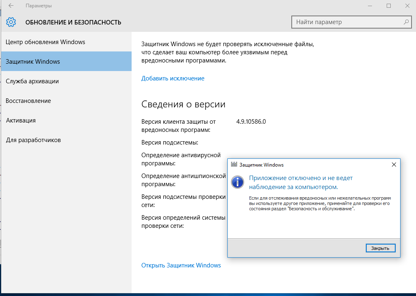The image size is (416, 296).
Task: Click the Добавить исключение link
Action: [173, 78]
